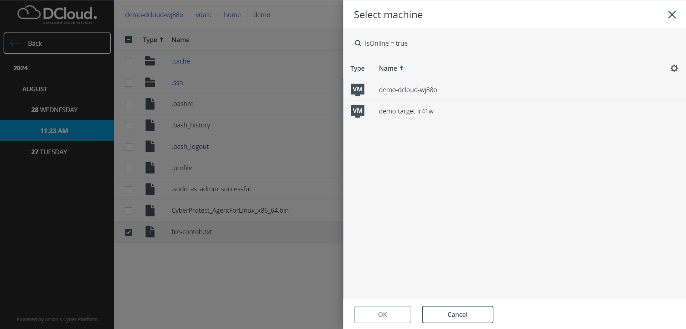Select the 11:23 AM recovery point
The height and width of the screenshot is (329, 686).
pyautogui.click(x=54, y=131)
